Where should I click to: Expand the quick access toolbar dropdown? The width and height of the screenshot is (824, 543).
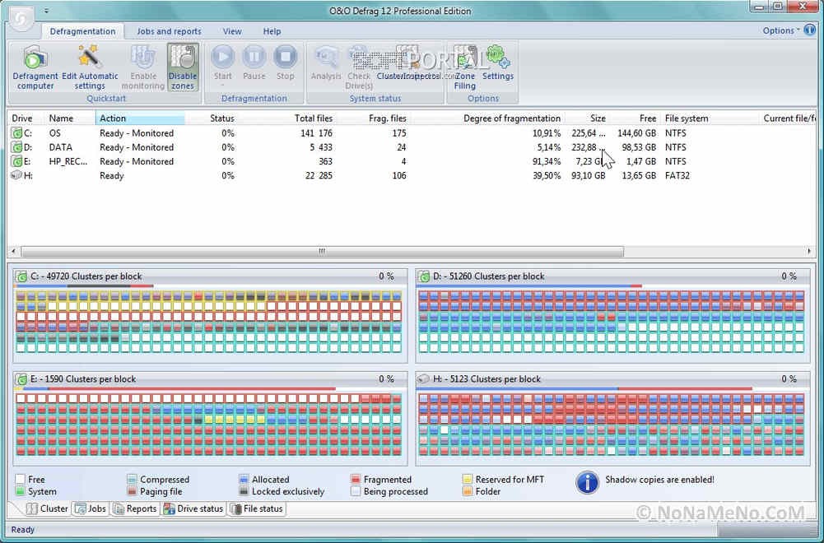coord(46,11)
